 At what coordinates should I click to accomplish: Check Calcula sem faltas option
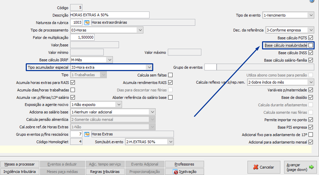click(x=171, y=75)
